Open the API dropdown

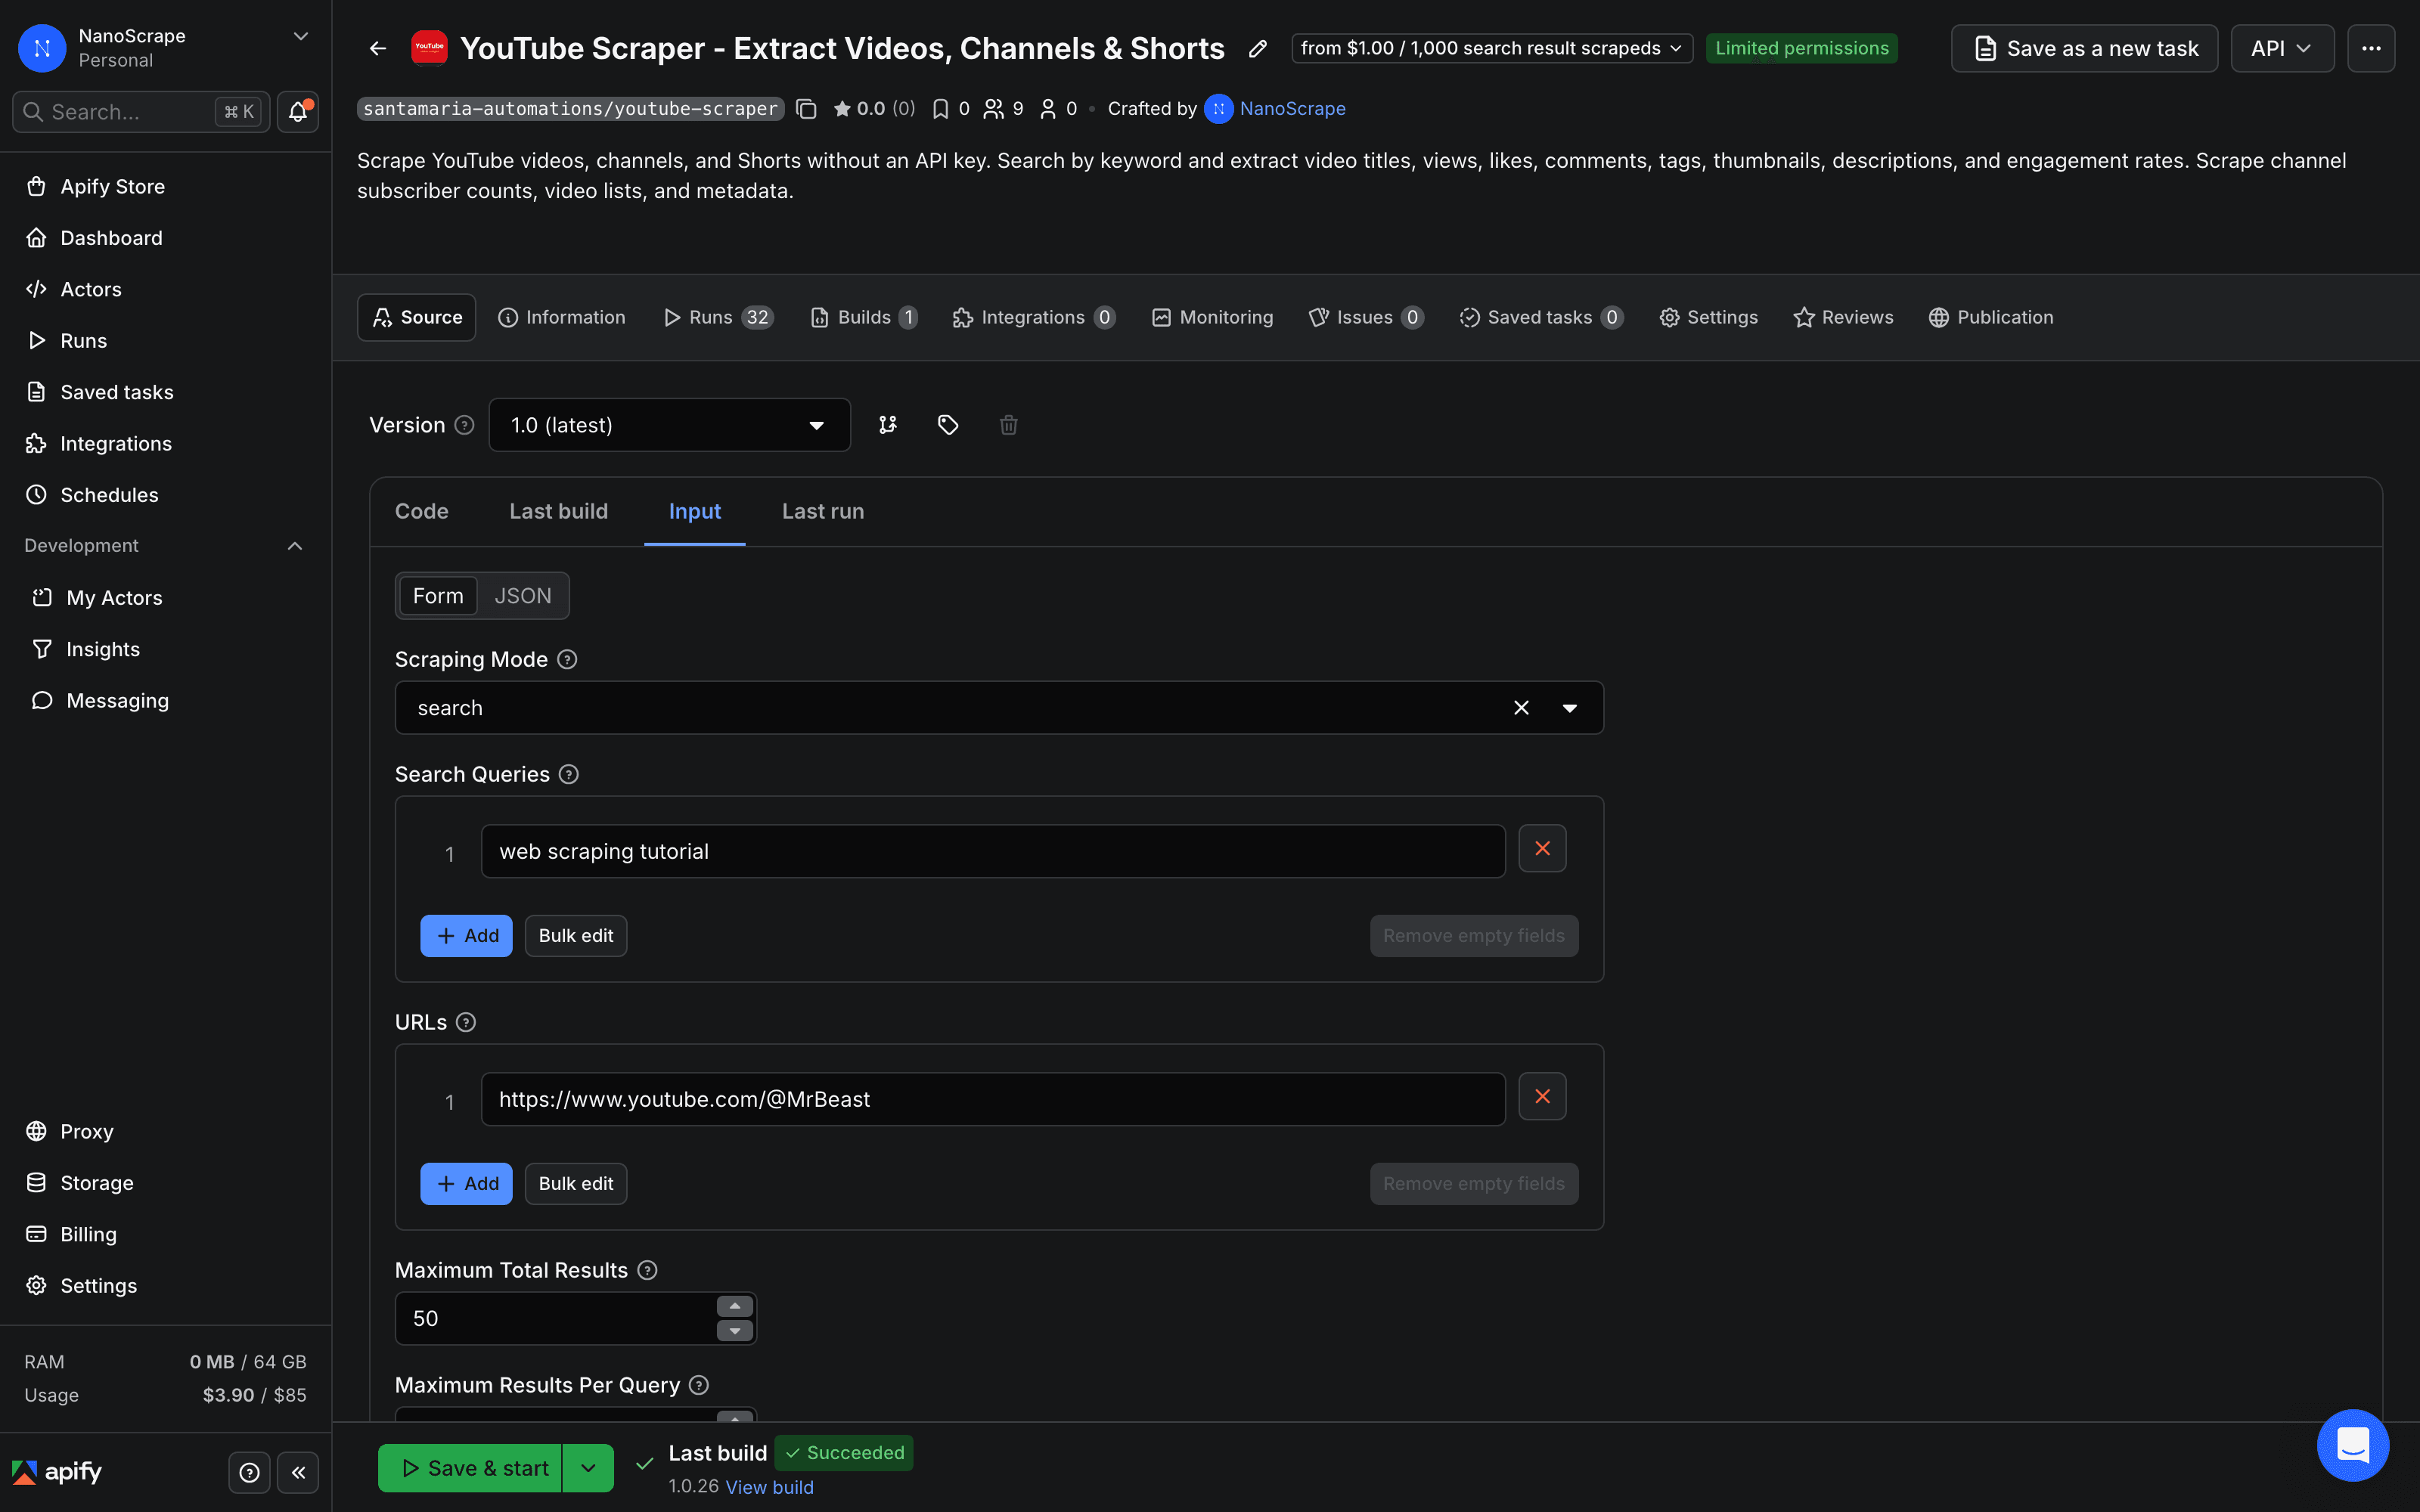2282,48
